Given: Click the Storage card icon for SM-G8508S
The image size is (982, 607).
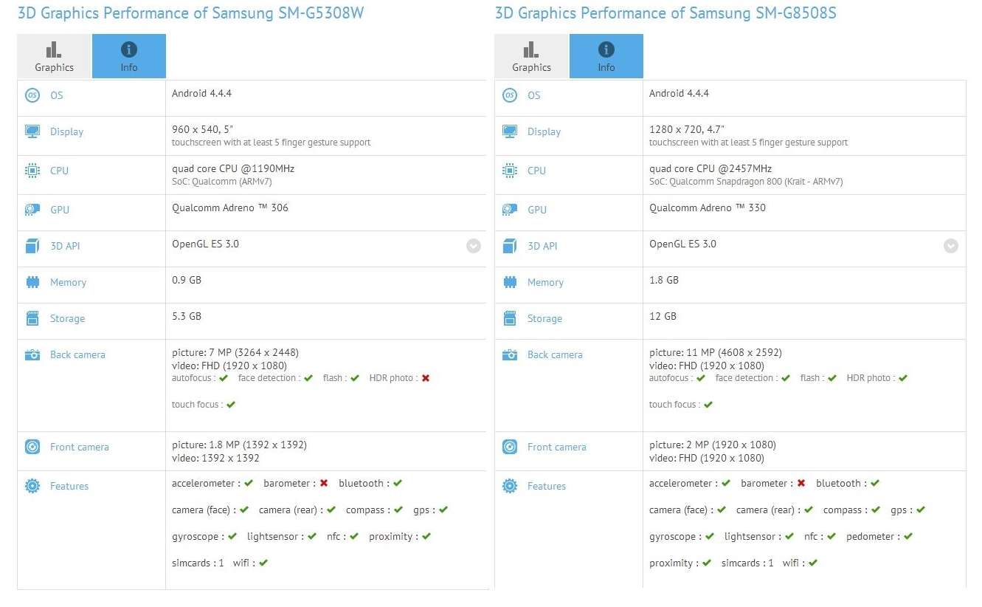Looking at the screenshot, I should click(510, 318).
